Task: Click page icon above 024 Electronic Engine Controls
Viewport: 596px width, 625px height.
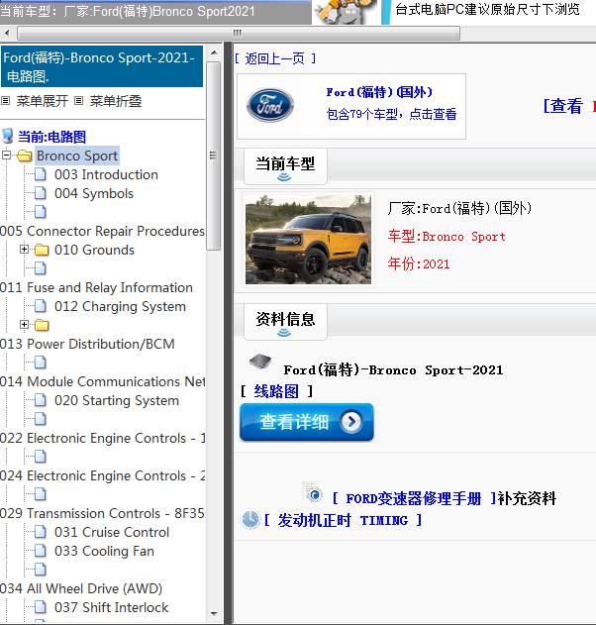Action: [x=41, y=457]
